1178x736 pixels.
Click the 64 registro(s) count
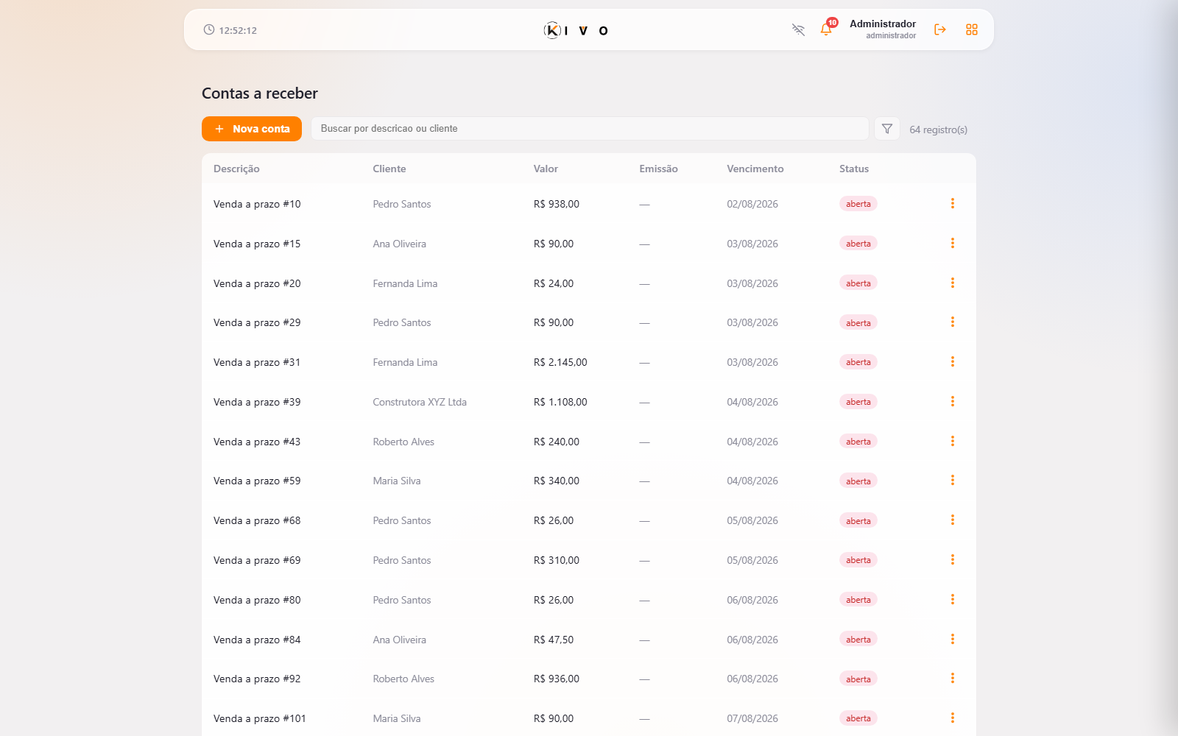(x=938, y=130)
